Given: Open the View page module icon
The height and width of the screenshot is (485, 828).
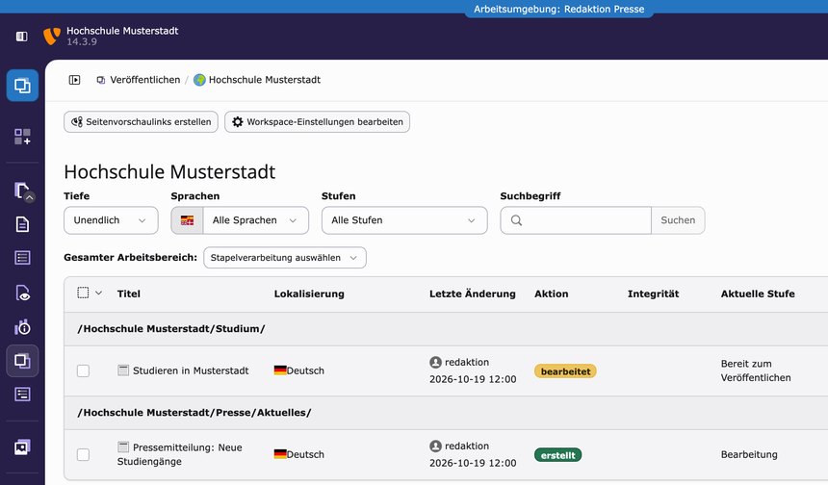Looking at the screenshot, I should (22, 293).
